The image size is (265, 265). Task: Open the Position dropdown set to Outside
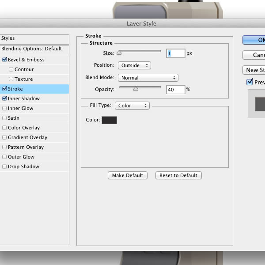coord(134,65)
